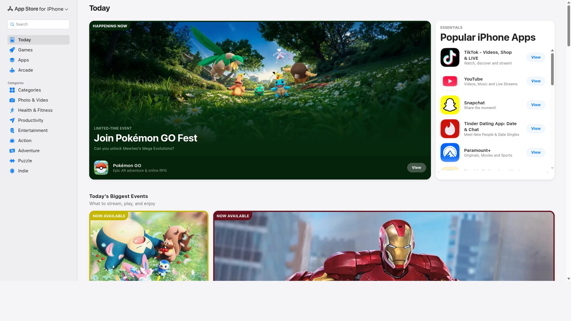Click the popular apps list scrollbar
Viewport: 571px width, 321px height.
552,69
